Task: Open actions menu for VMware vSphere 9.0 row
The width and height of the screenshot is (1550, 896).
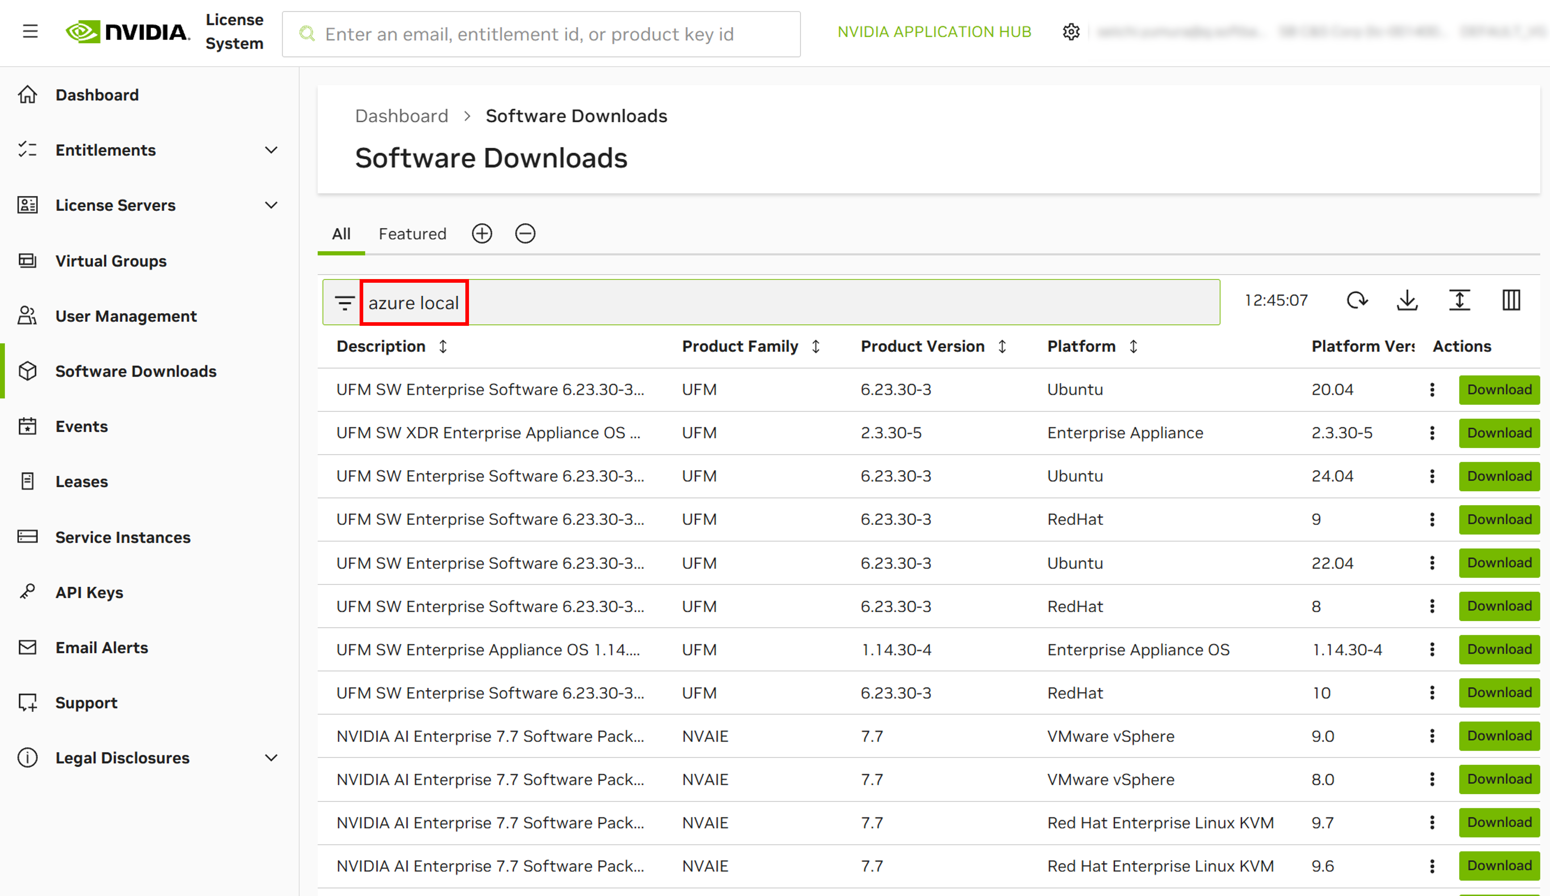Action: coord(1432,736)
